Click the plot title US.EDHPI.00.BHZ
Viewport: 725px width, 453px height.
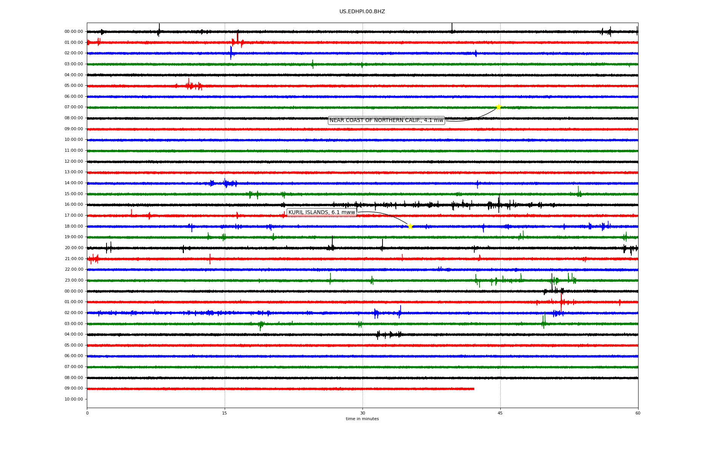(x=362, y=12)
